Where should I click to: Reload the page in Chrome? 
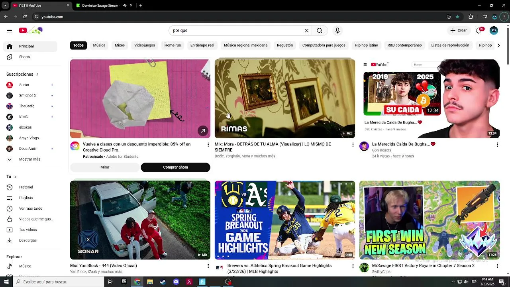pyautogui.click(x=25, y=17)
